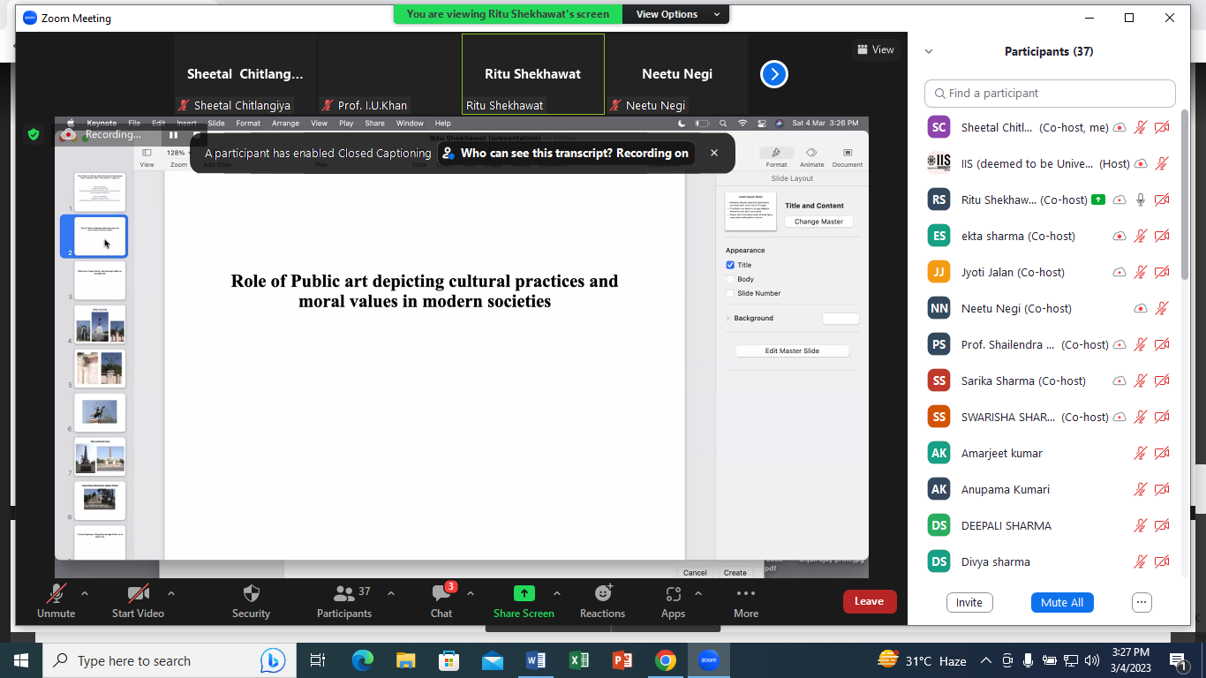Dismiss the closed captioning notification banner
Image resolution: width=1206 pixels, height=678 pixels.
point(714,153)
